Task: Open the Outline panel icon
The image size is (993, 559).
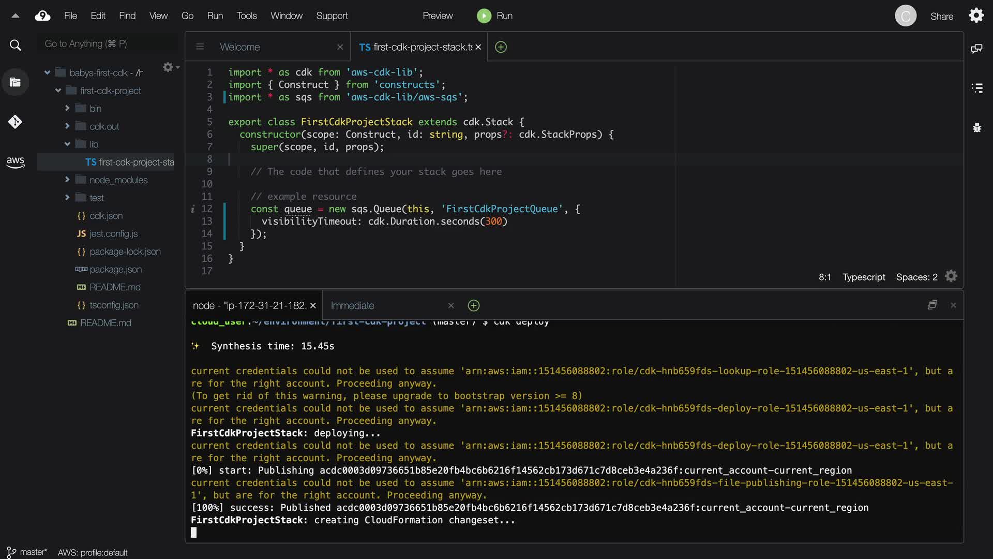Action: (x=976, y=88)
